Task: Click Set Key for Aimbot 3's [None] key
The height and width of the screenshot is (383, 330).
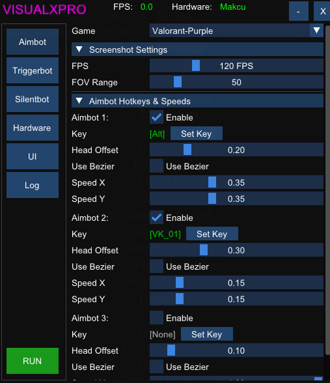Action: click(207, 334)
